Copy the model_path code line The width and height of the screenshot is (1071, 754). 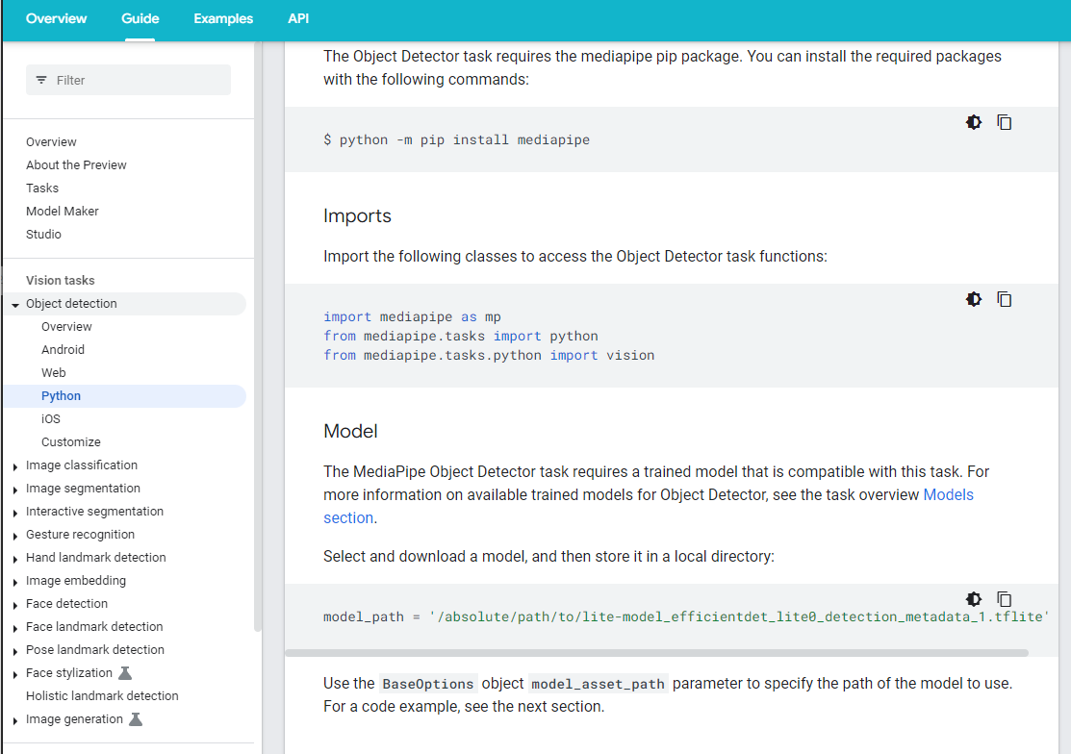[x=1004, y=598]
